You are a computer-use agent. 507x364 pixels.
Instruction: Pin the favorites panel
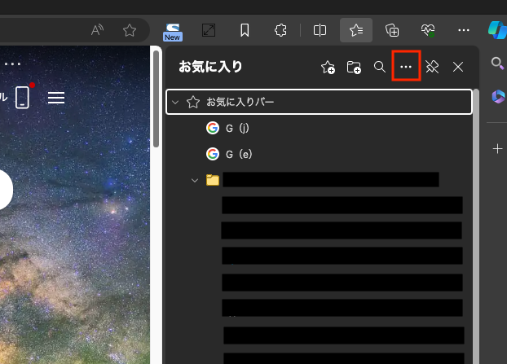pyautogui.click(x=432, y=67)
